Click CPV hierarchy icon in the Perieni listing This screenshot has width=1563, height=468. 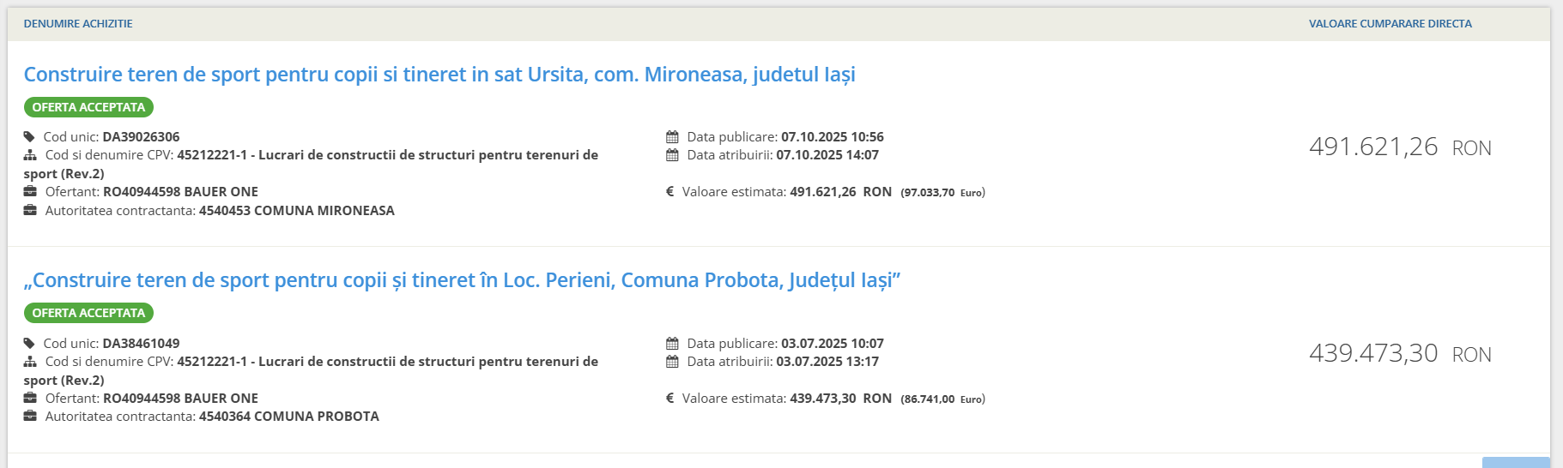pos(30,362)
